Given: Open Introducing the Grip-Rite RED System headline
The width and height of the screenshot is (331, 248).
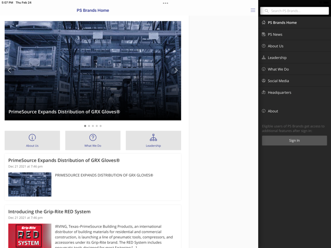Looking at the screenshot, I should pos(49,212).
